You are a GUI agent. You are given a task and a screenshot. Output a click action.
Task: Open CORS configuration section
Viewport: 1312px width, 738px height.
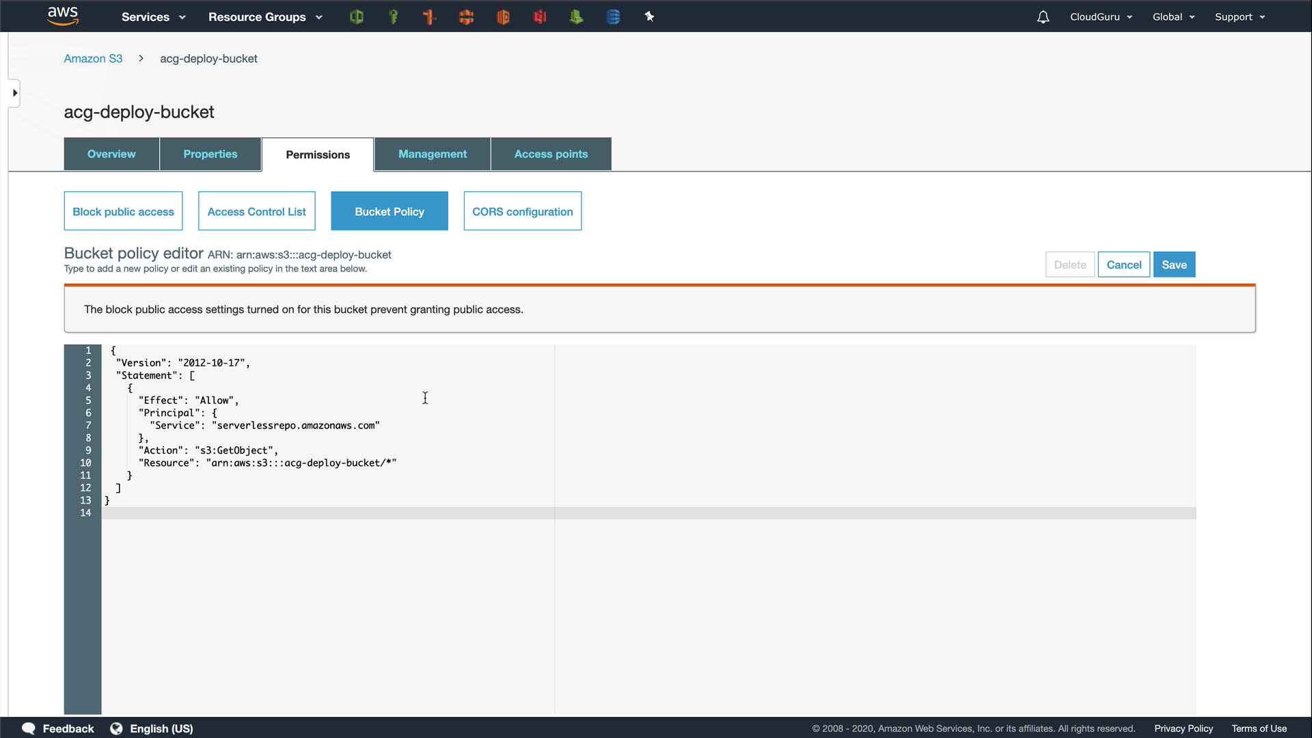click(x=522, y=212)
